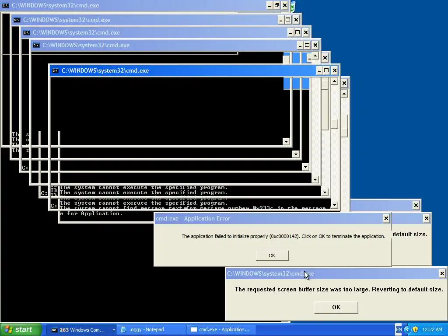
Task: Close the screen buffer size warning dialog
Action: [x=442, y=273]
